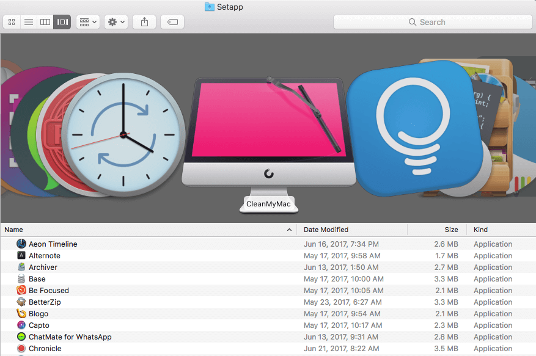This screenshot has width=536, height=356.
Task: Click the Aeon Timeline app icon
Action: [x=21, y=244]
